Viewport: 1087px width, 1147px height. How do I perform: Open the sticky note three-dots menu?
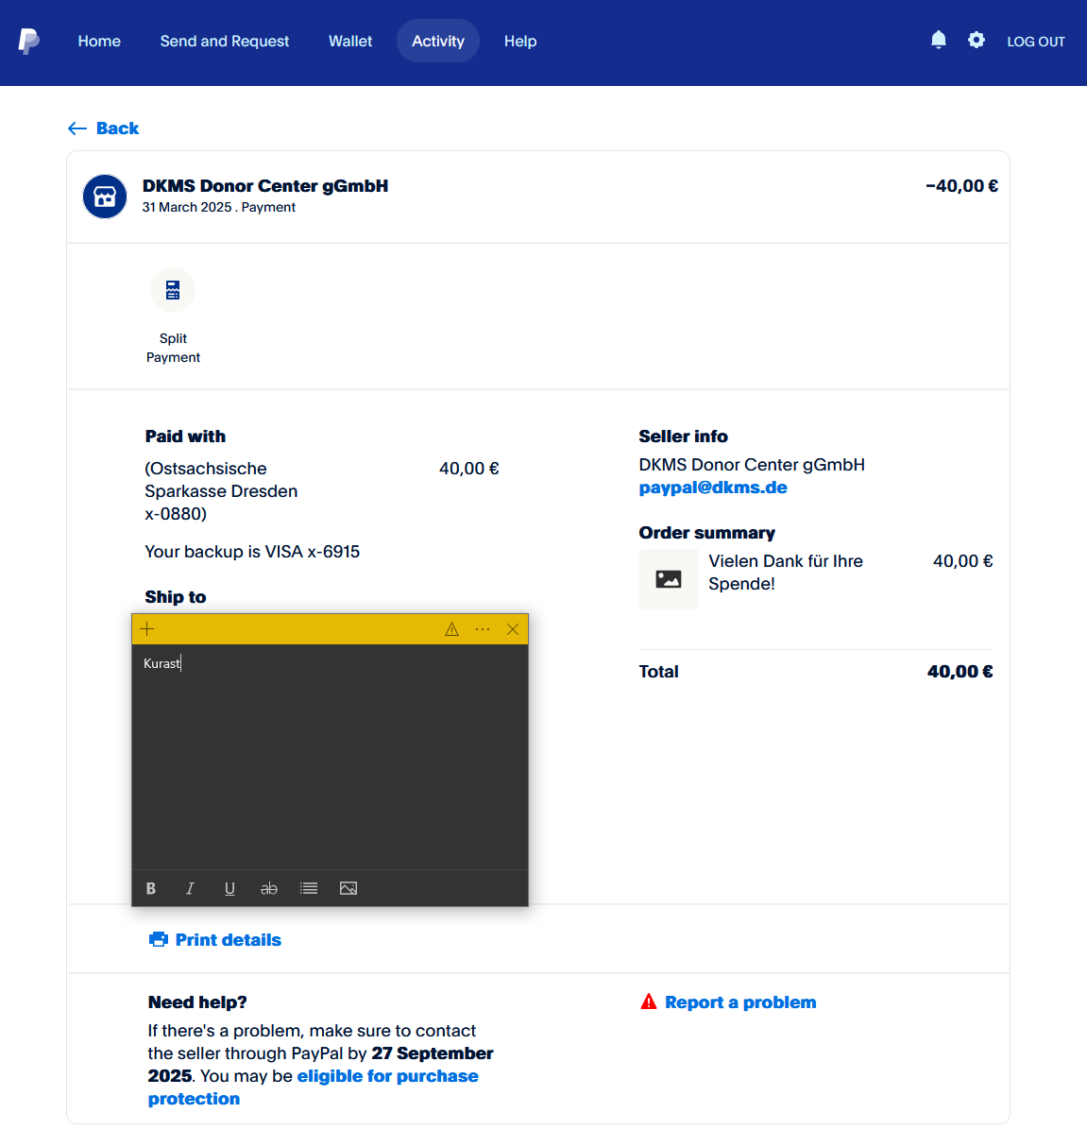(483, 629)
